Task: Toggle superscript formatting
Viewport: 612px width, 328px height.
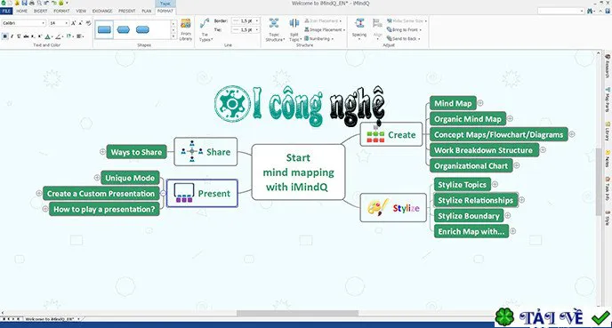Action: [39, 36]
